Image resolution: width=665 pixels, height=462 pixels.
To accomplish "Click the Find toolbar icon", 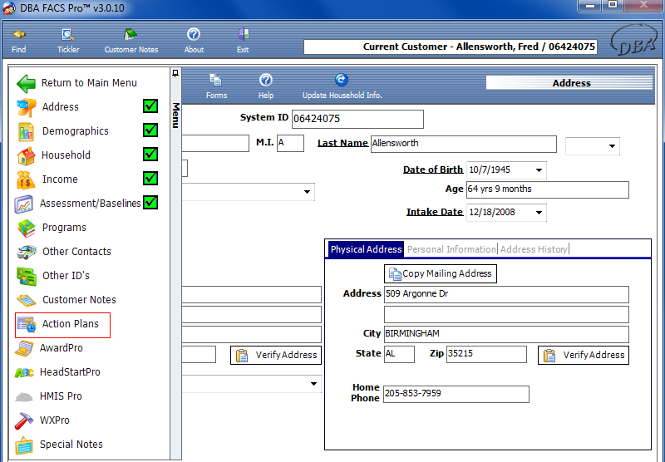I will [18, 35].
